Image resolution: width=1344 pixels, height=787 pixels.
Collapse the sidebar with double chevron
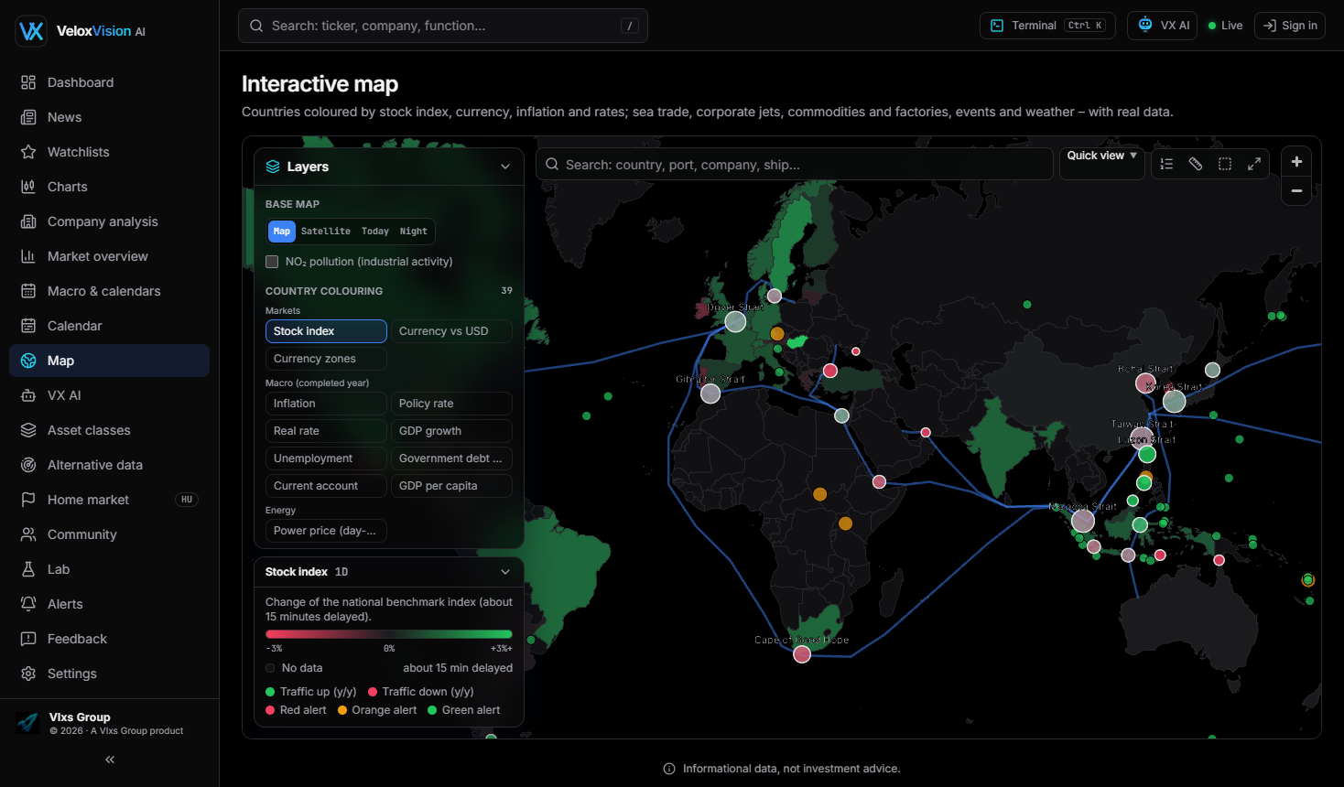[110, 760]
